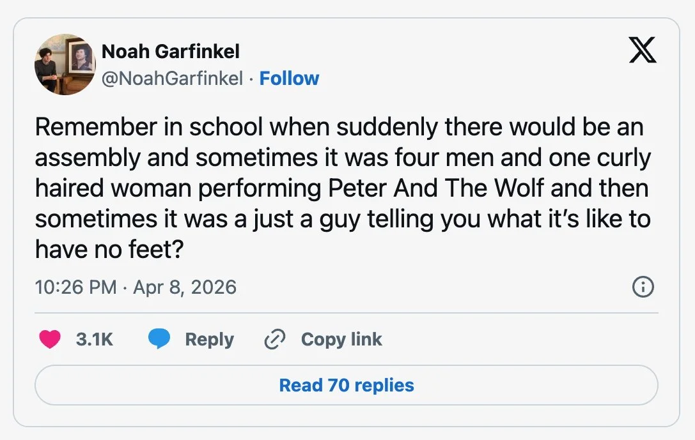Open Noah Garfinkel's profile picture
Image resolution: width=695 pixels, height=440 pixels.
[x=65, y=64]
